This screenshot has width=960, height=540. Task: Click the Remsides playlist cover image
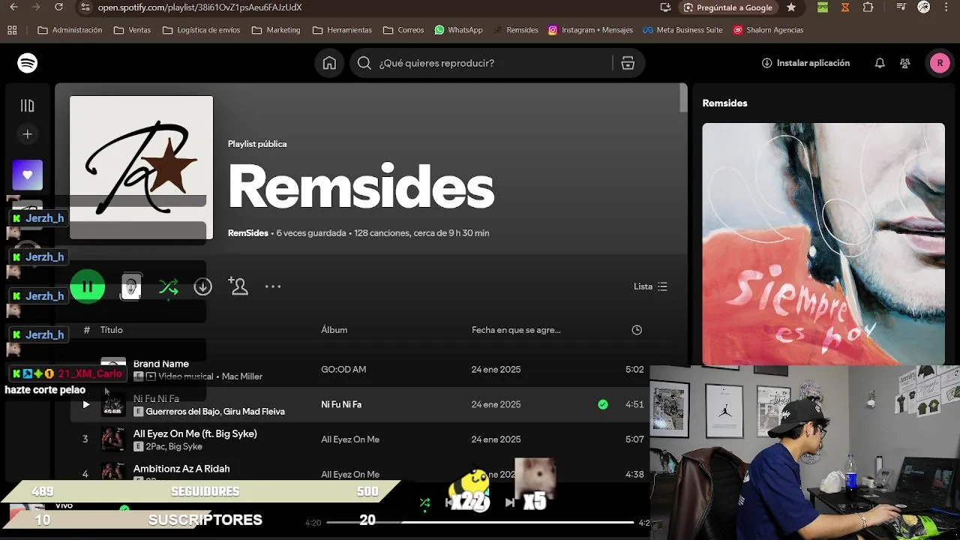click(x=142, y=167)
